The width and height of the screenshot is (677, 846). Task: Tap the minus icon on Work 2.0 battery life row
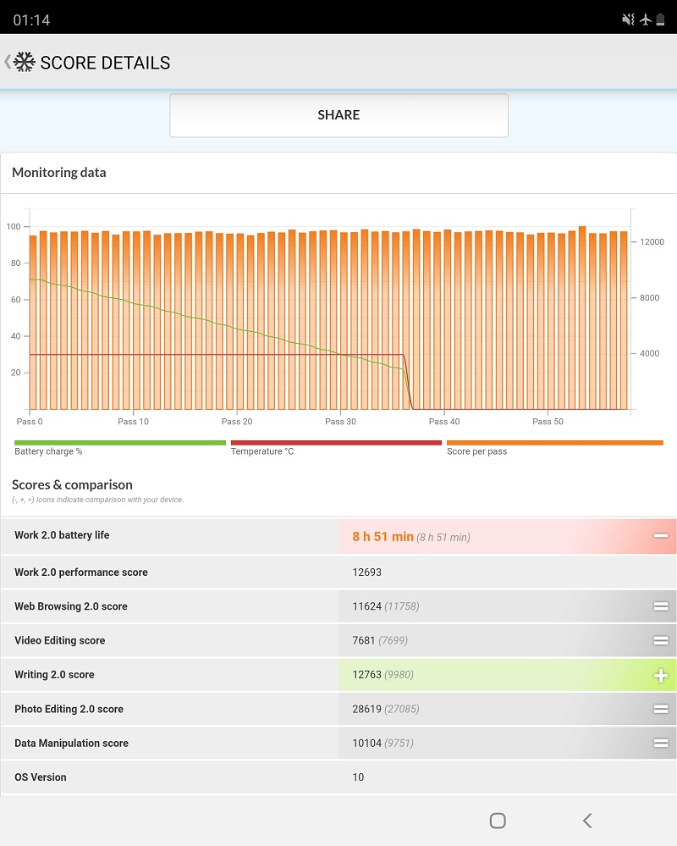[x=661, y=536]
